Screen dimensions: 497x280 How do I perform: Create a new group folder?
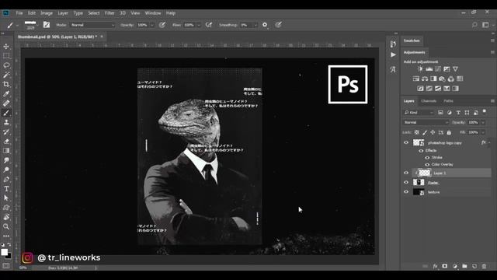click(x=464, y=266)
